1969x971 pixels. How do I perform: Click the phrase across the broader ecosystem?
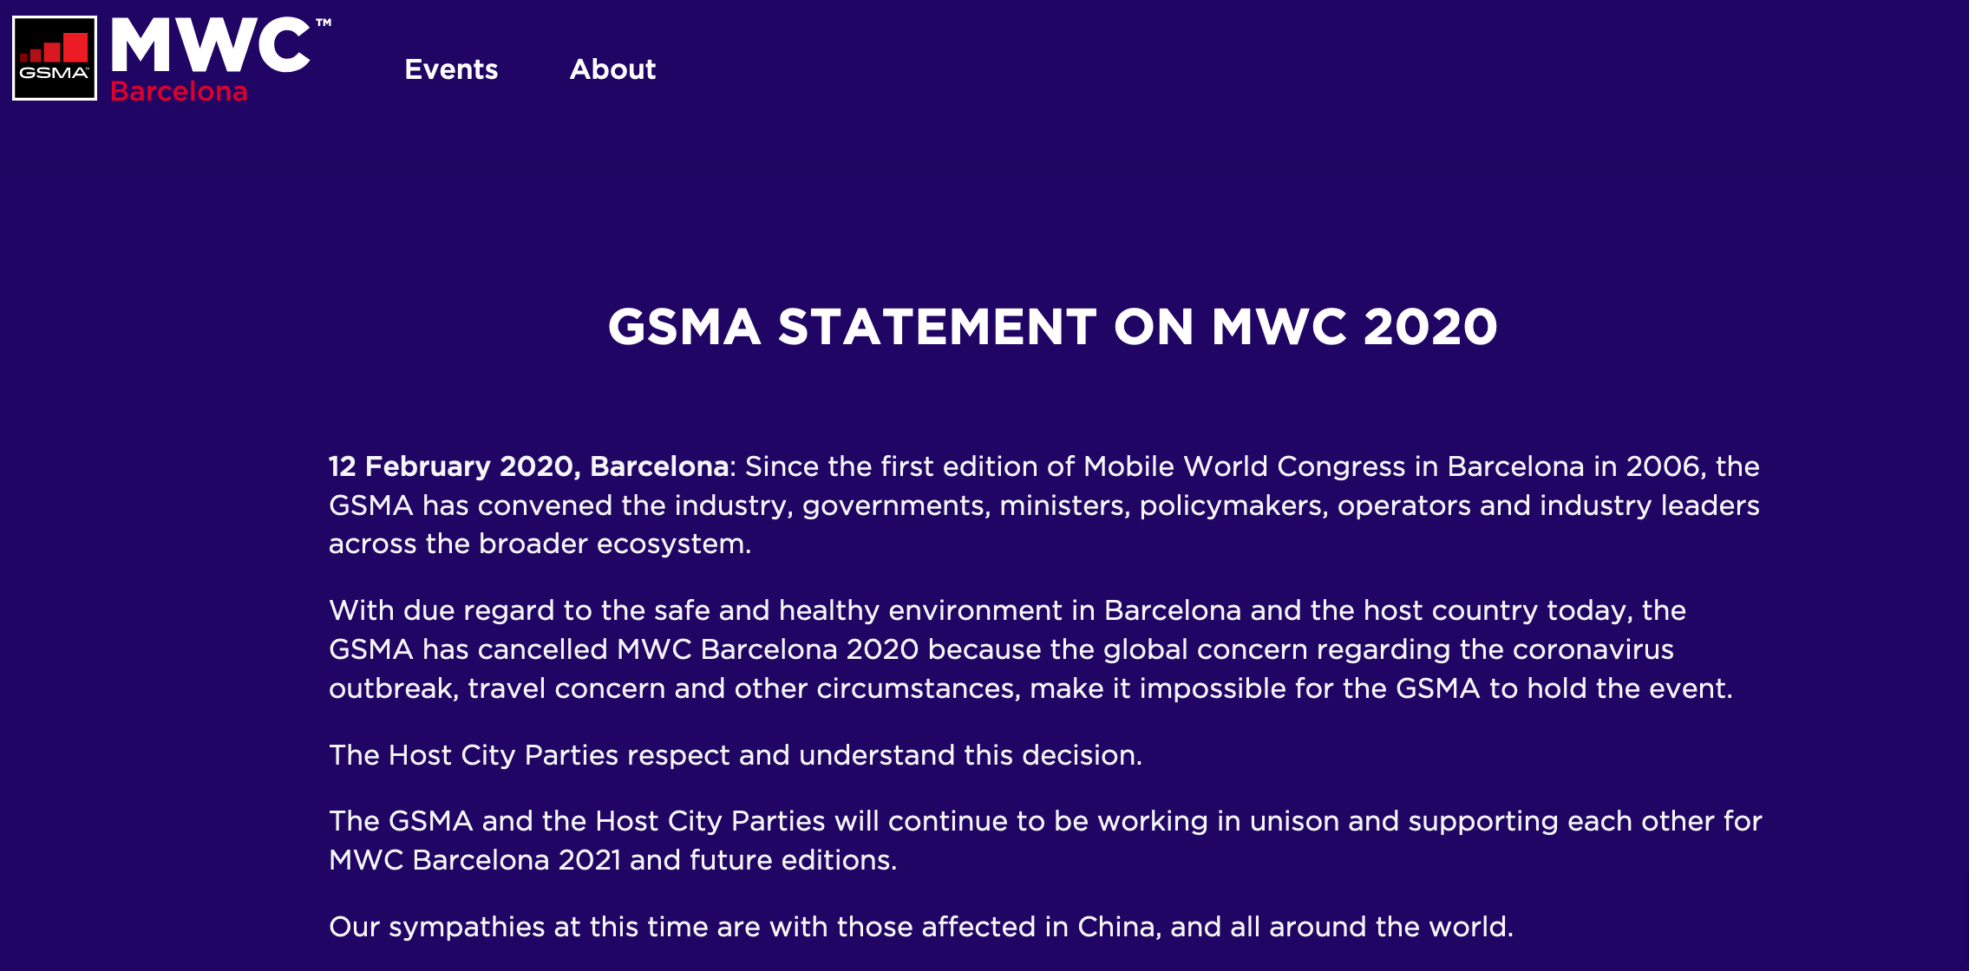point(540,544)
